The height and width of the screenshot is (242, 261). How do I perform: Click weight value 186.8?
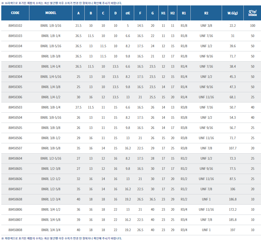pyautogui.click(x=233, y=199)
